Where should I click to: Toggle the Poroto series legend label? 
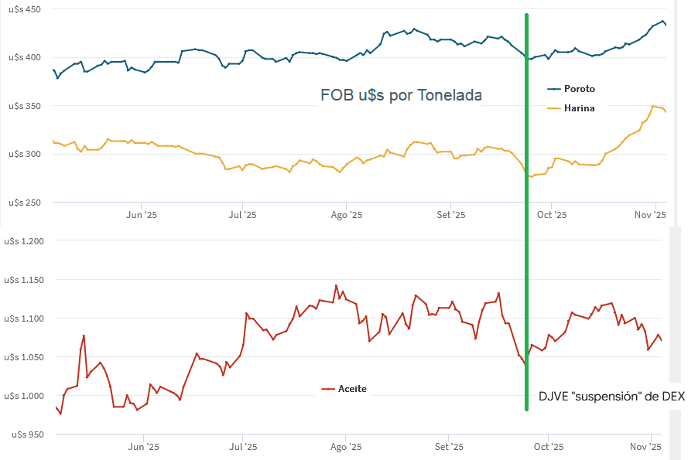tap(579, 89)
